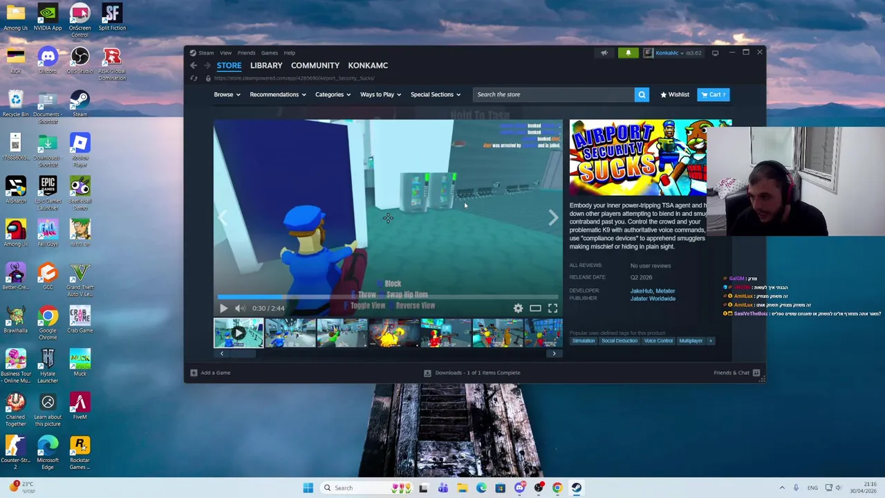Open the View menu
The image size is (885, 498).
[225, 53]
